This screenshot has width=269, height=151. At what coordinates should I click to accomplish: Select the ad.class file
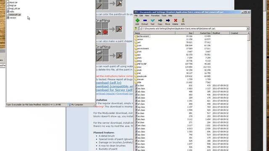coord(140,98)
